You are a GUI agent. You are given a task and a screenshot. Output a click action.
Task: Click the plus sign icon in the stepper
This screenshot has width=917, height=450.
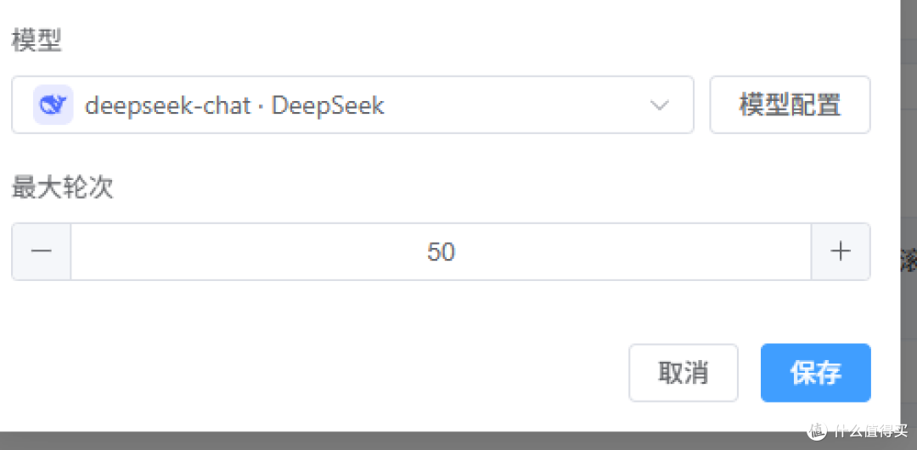point(841,251)
